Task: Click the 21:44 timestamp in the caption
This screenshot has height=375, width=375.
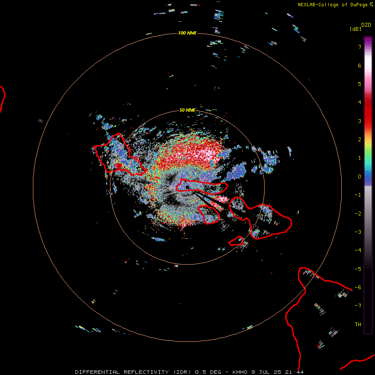Action: click(295, 372)
